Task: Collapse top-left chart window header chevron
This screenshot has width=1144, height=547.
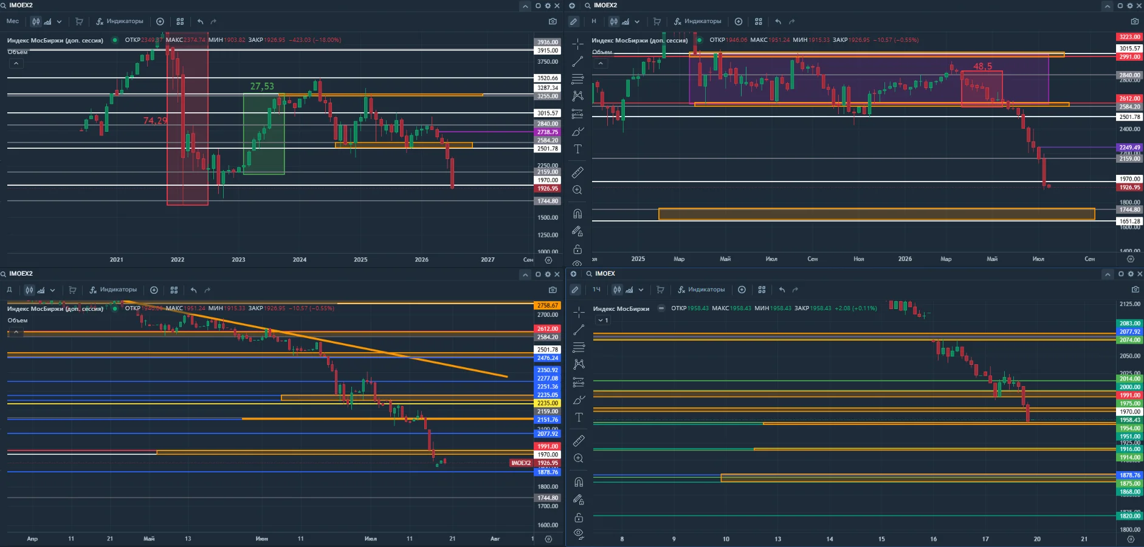Action: pyautogui.click(x=525, y=6)
